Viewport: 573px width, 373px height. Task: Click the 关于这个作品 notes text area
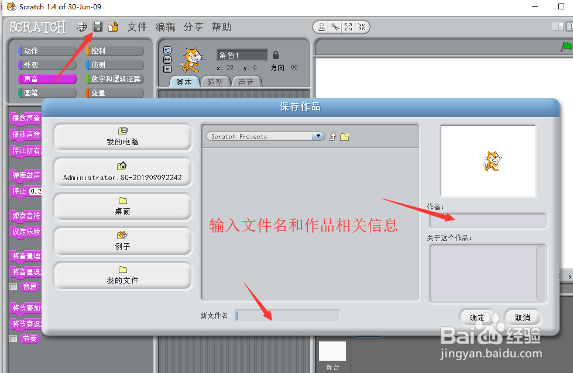483,274
